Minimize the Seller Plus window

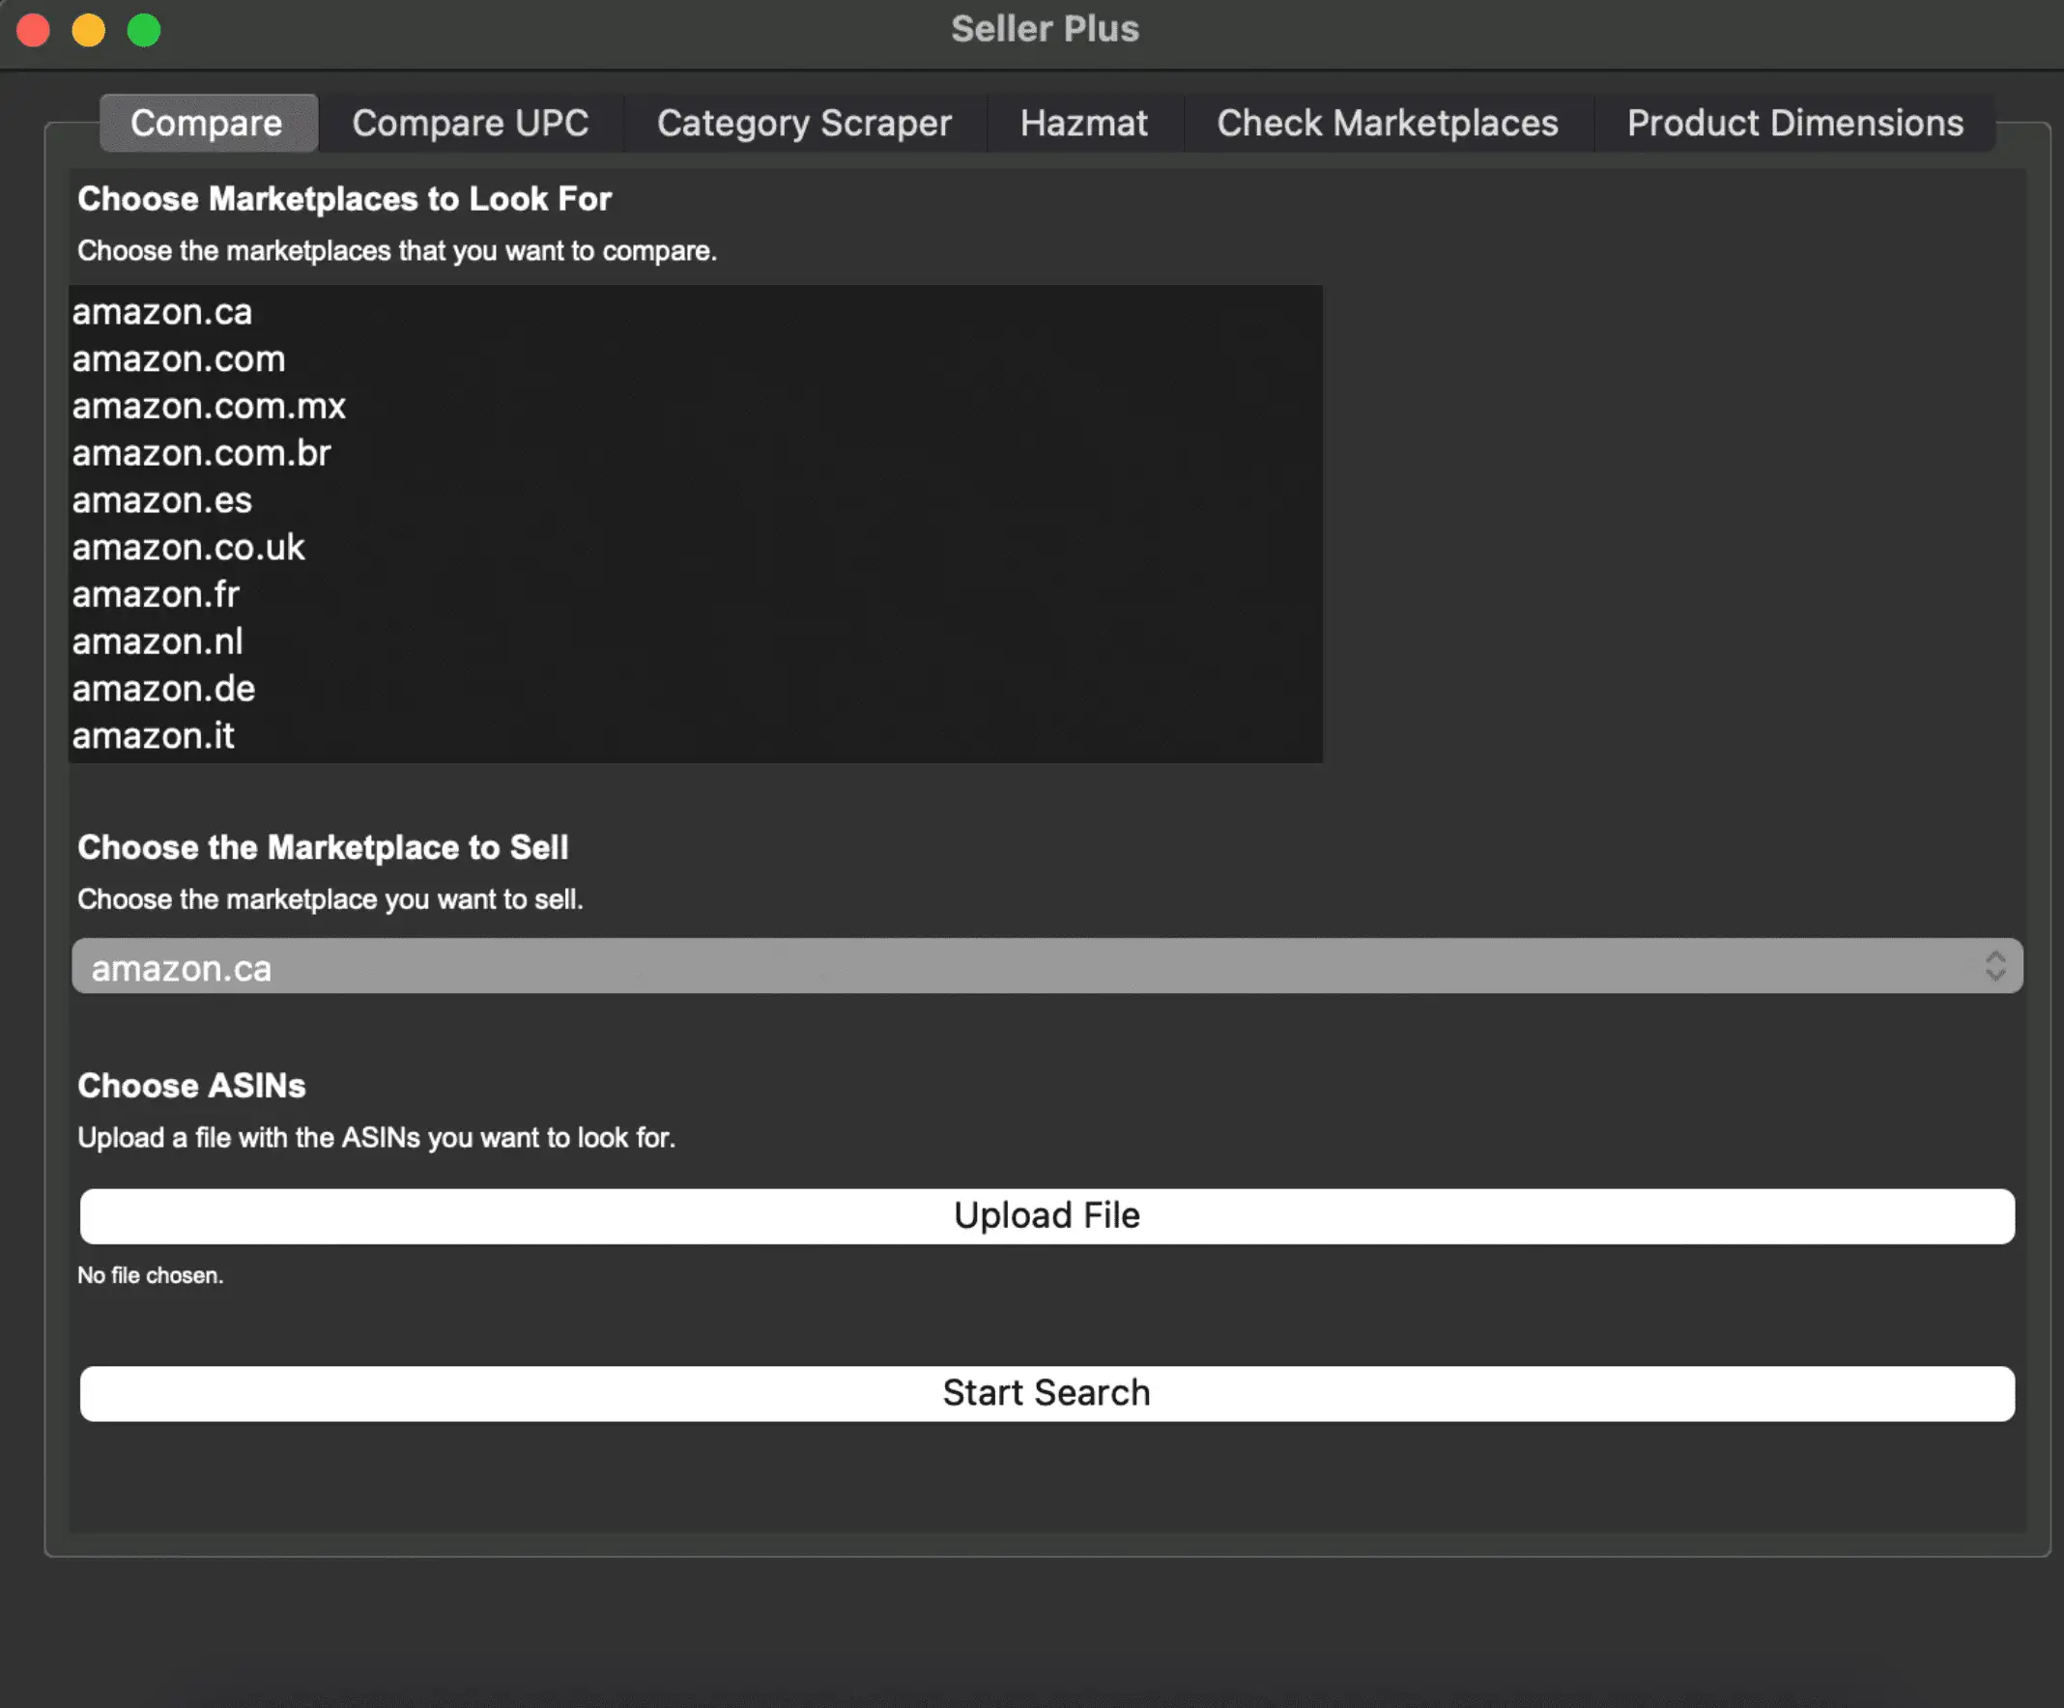89,31
